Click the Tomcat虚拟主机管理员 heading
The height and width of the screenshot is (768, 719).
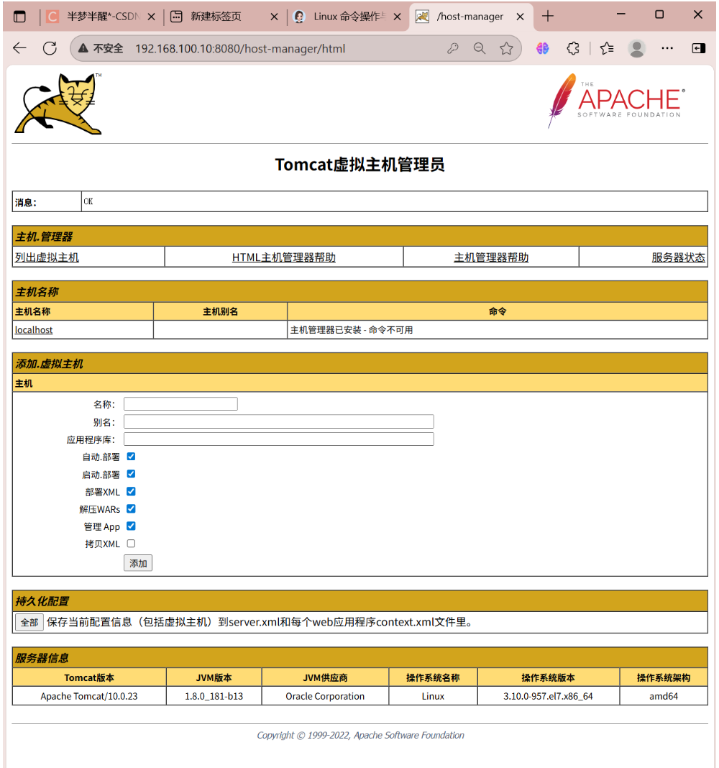(360, 165)
